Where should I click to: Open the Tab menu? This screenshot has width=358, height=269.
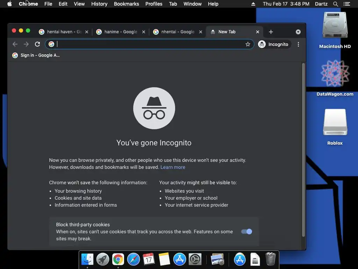click(173, 4)
